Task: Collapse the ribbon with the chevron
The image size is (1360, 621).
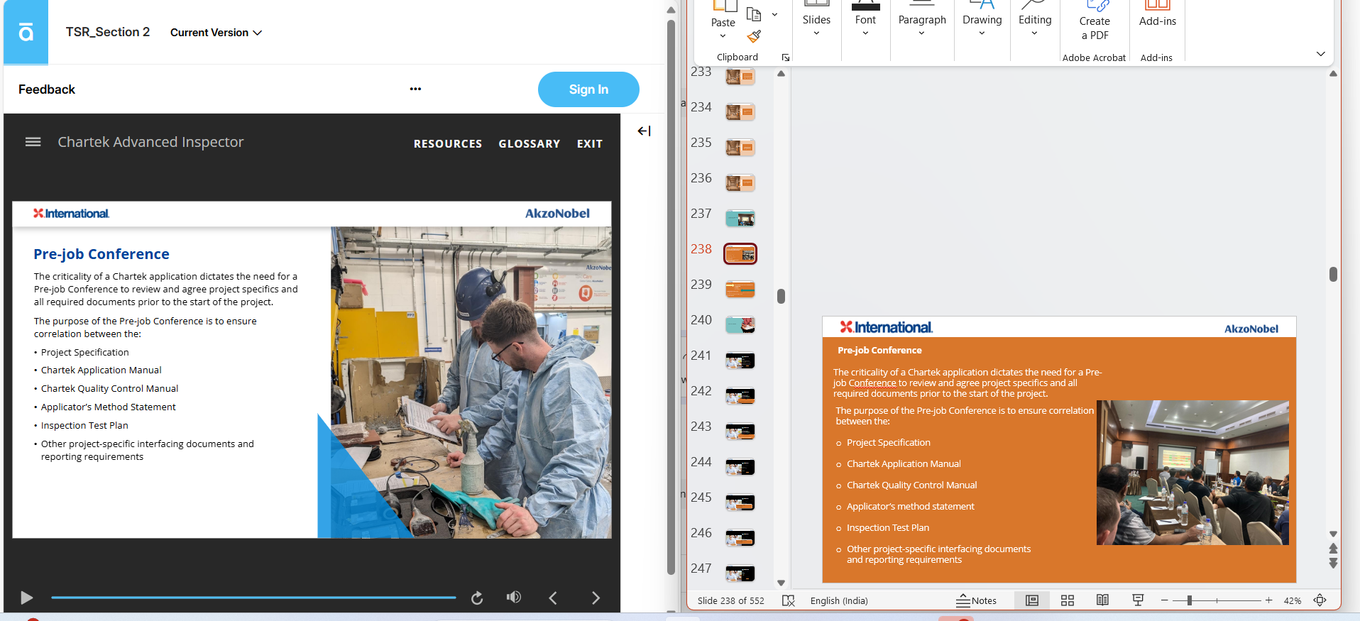Action: pyautogui.click(x=1320, y=54)
